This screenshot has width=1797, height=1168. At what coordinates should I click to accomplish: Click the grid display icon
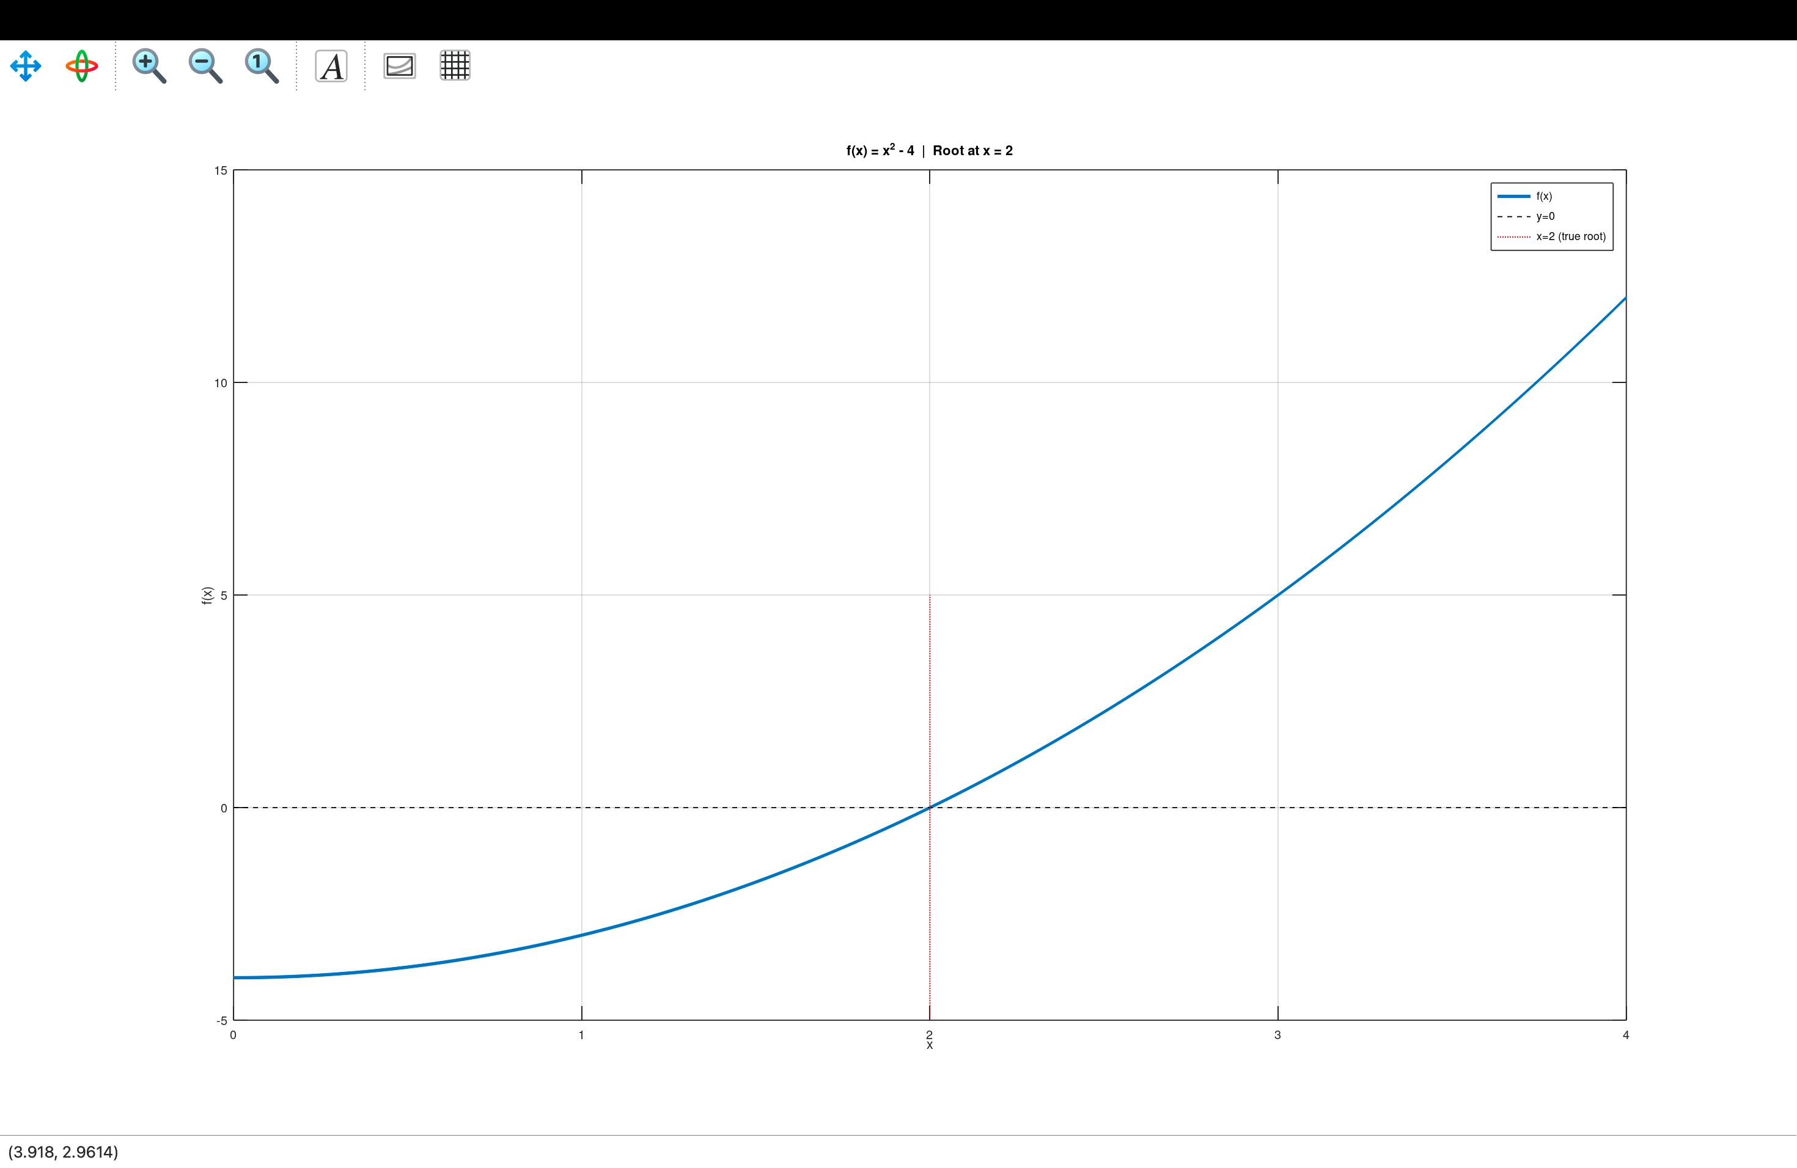pos(454,67)
